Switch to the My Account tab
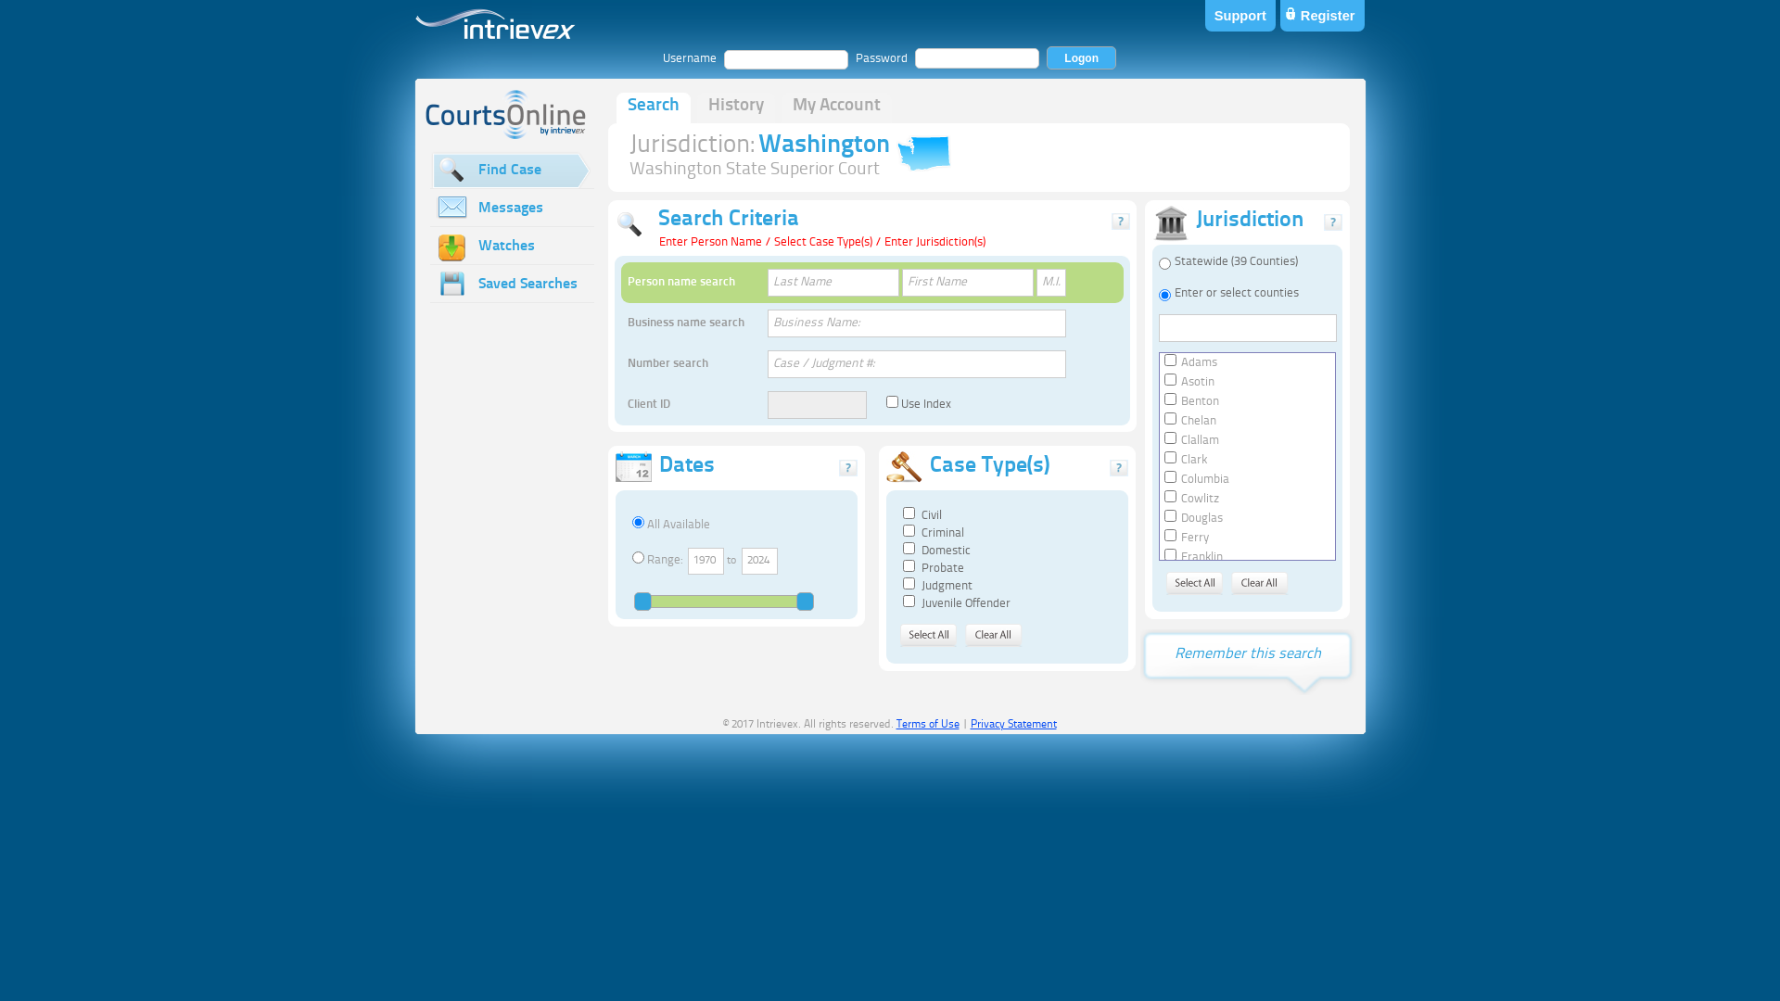This screenshot has height=1001, width=1780. (x=835, y=105)
